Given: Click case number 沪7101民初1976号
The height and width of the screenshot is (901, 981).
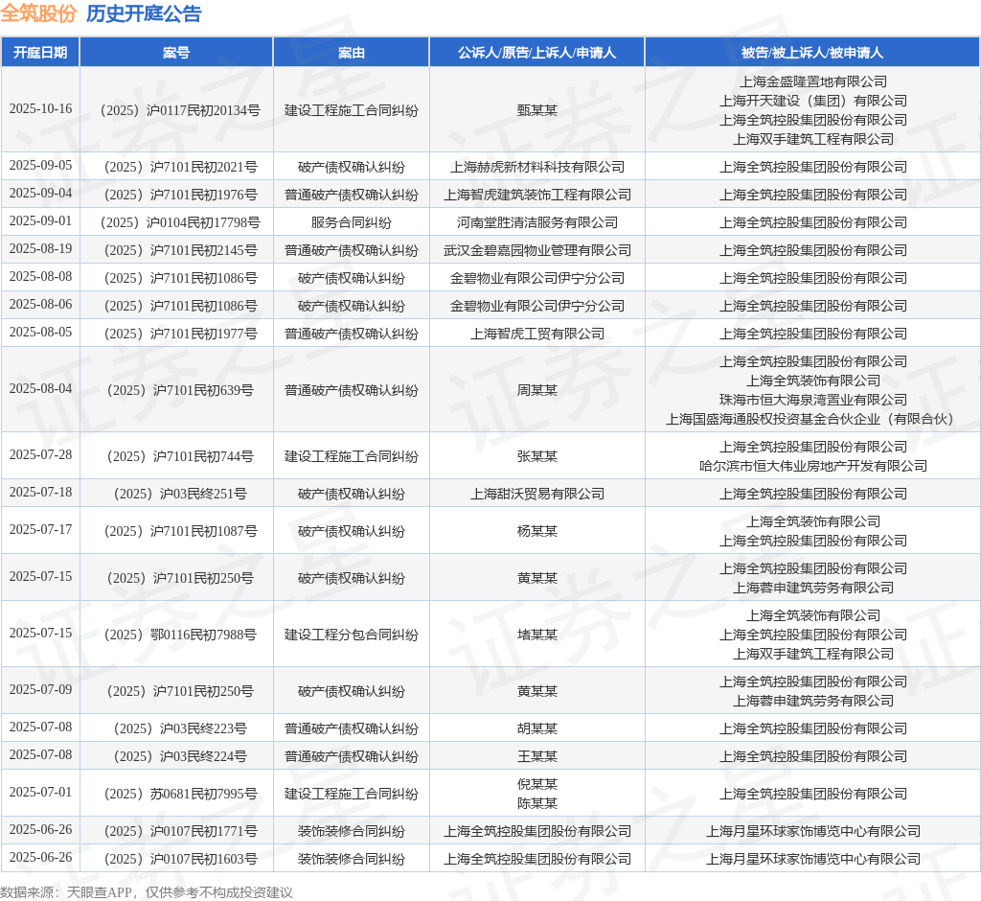Looking at the screenshot, I should click(180, 195).
